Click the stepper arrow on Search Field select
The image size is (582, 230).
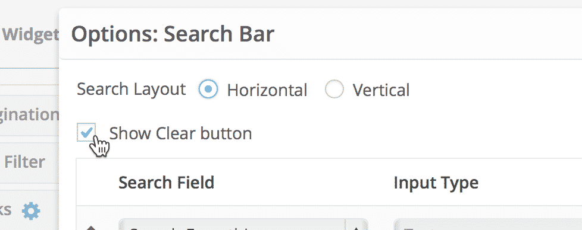pyautogui.click(x=356, y=226)
